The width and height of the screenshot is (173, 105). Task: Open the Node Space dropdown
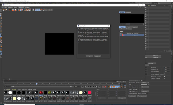pos(144,3)
